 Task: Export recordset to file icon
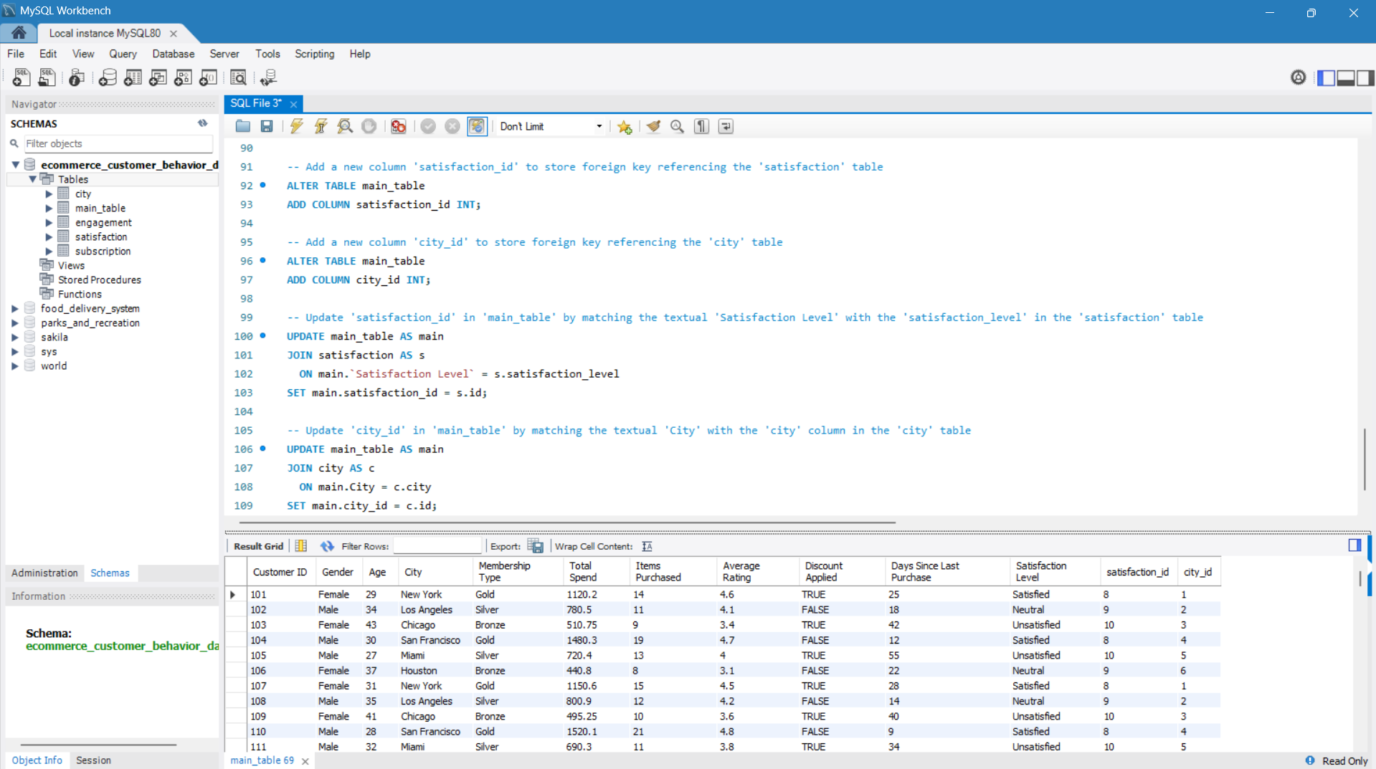click(x=536, y=546)
